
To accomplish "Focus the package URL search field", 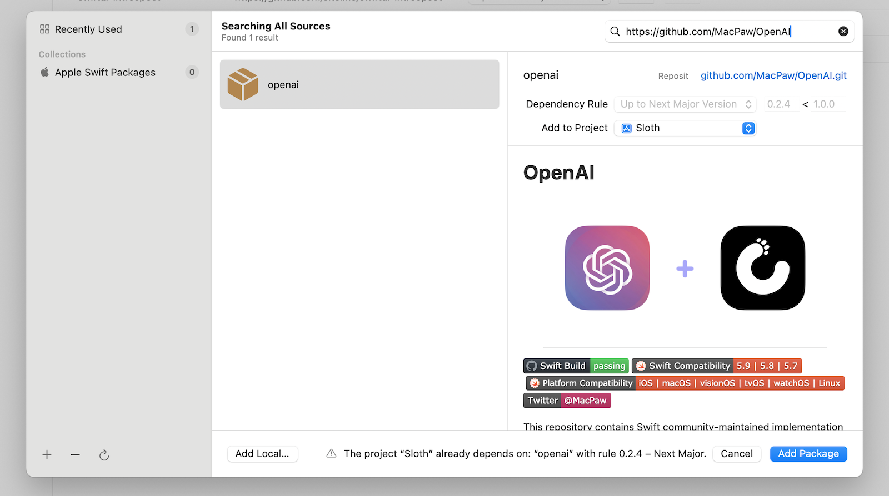I will pos(729,32).
